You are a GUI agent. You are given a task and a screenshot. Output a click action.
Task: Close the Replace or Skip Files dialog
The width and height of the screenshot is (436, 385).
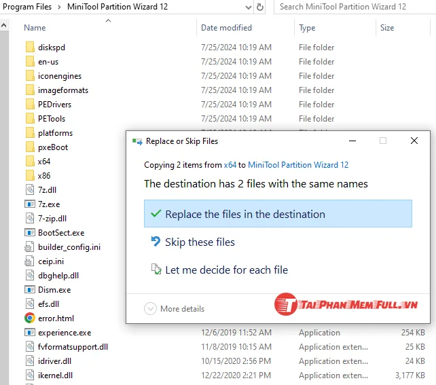pyautogui.click(x=414, y=141)
